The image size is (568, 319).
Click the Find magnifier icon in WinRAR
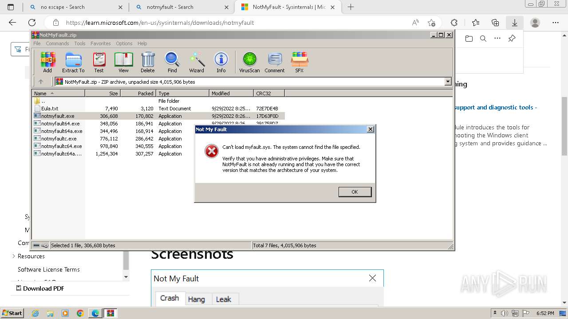point(172,62)
